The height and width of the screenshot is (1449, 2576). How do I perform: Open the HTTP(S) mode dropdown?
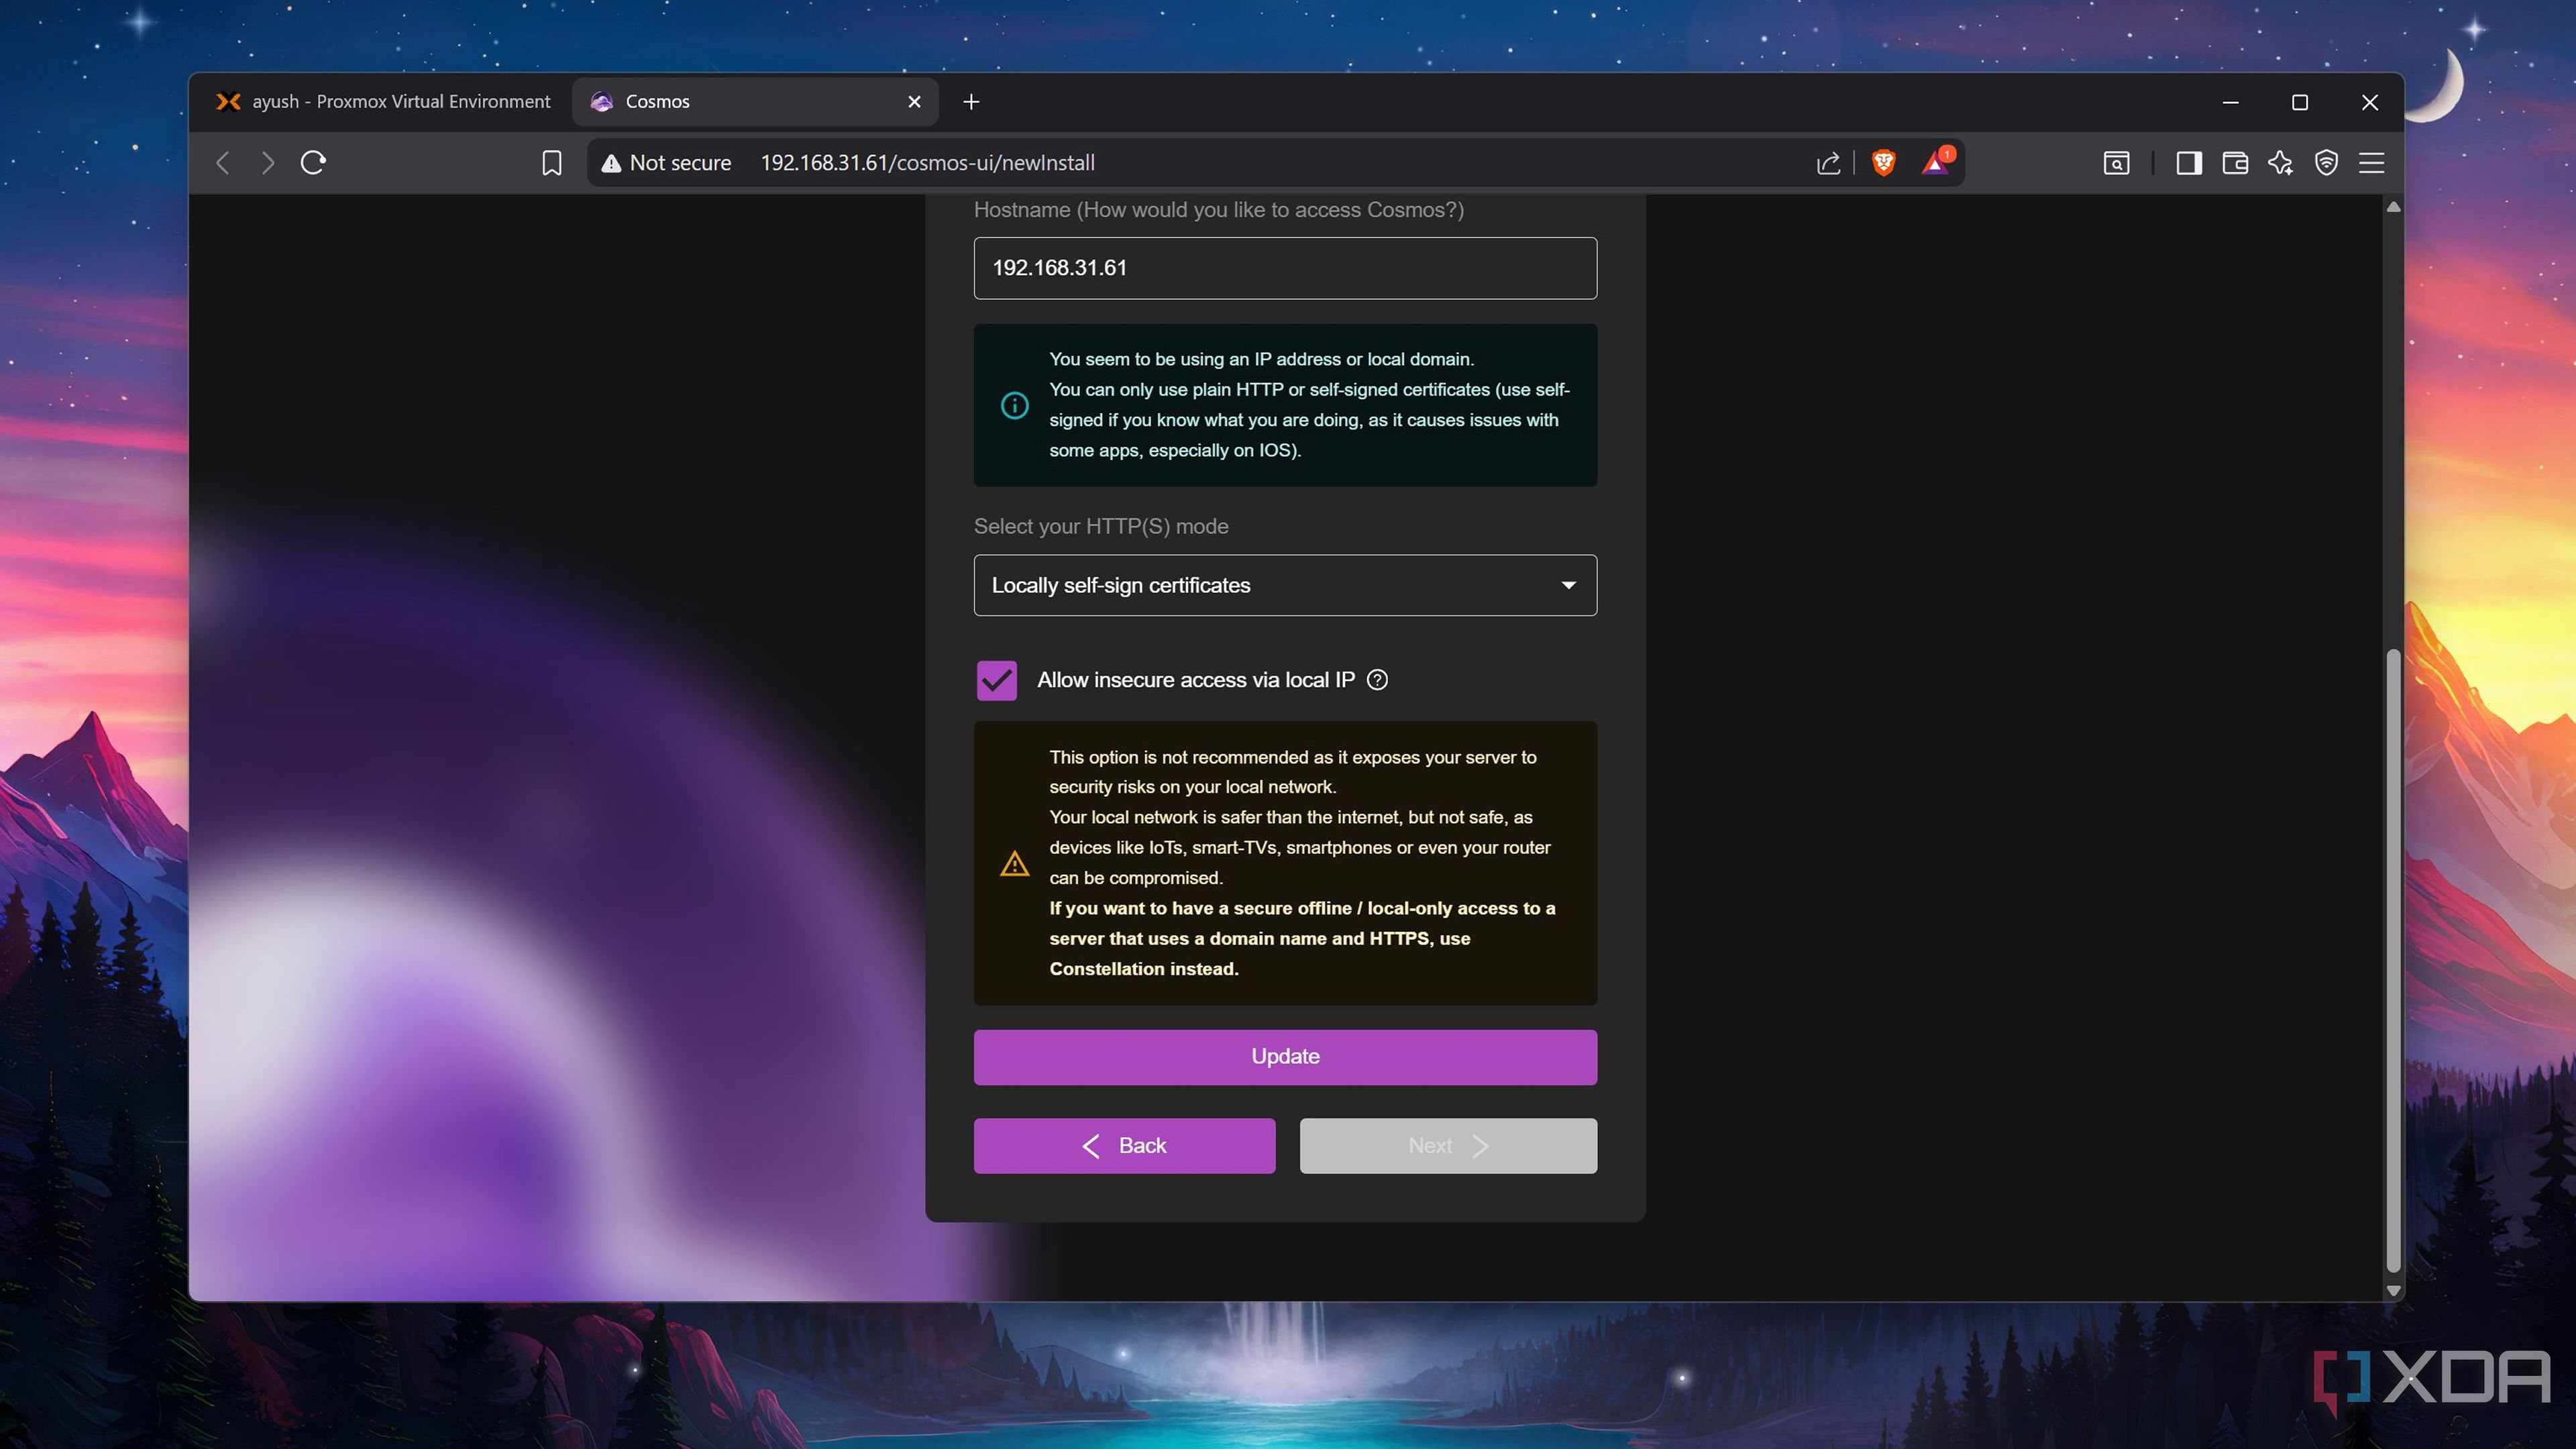tap(1285, 585)
